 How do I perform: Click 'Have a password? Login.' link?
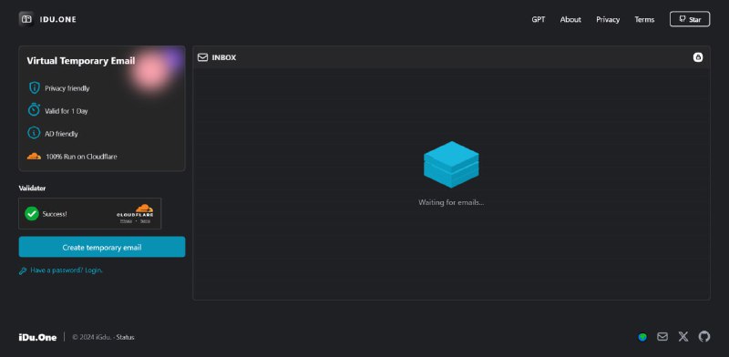67,270
